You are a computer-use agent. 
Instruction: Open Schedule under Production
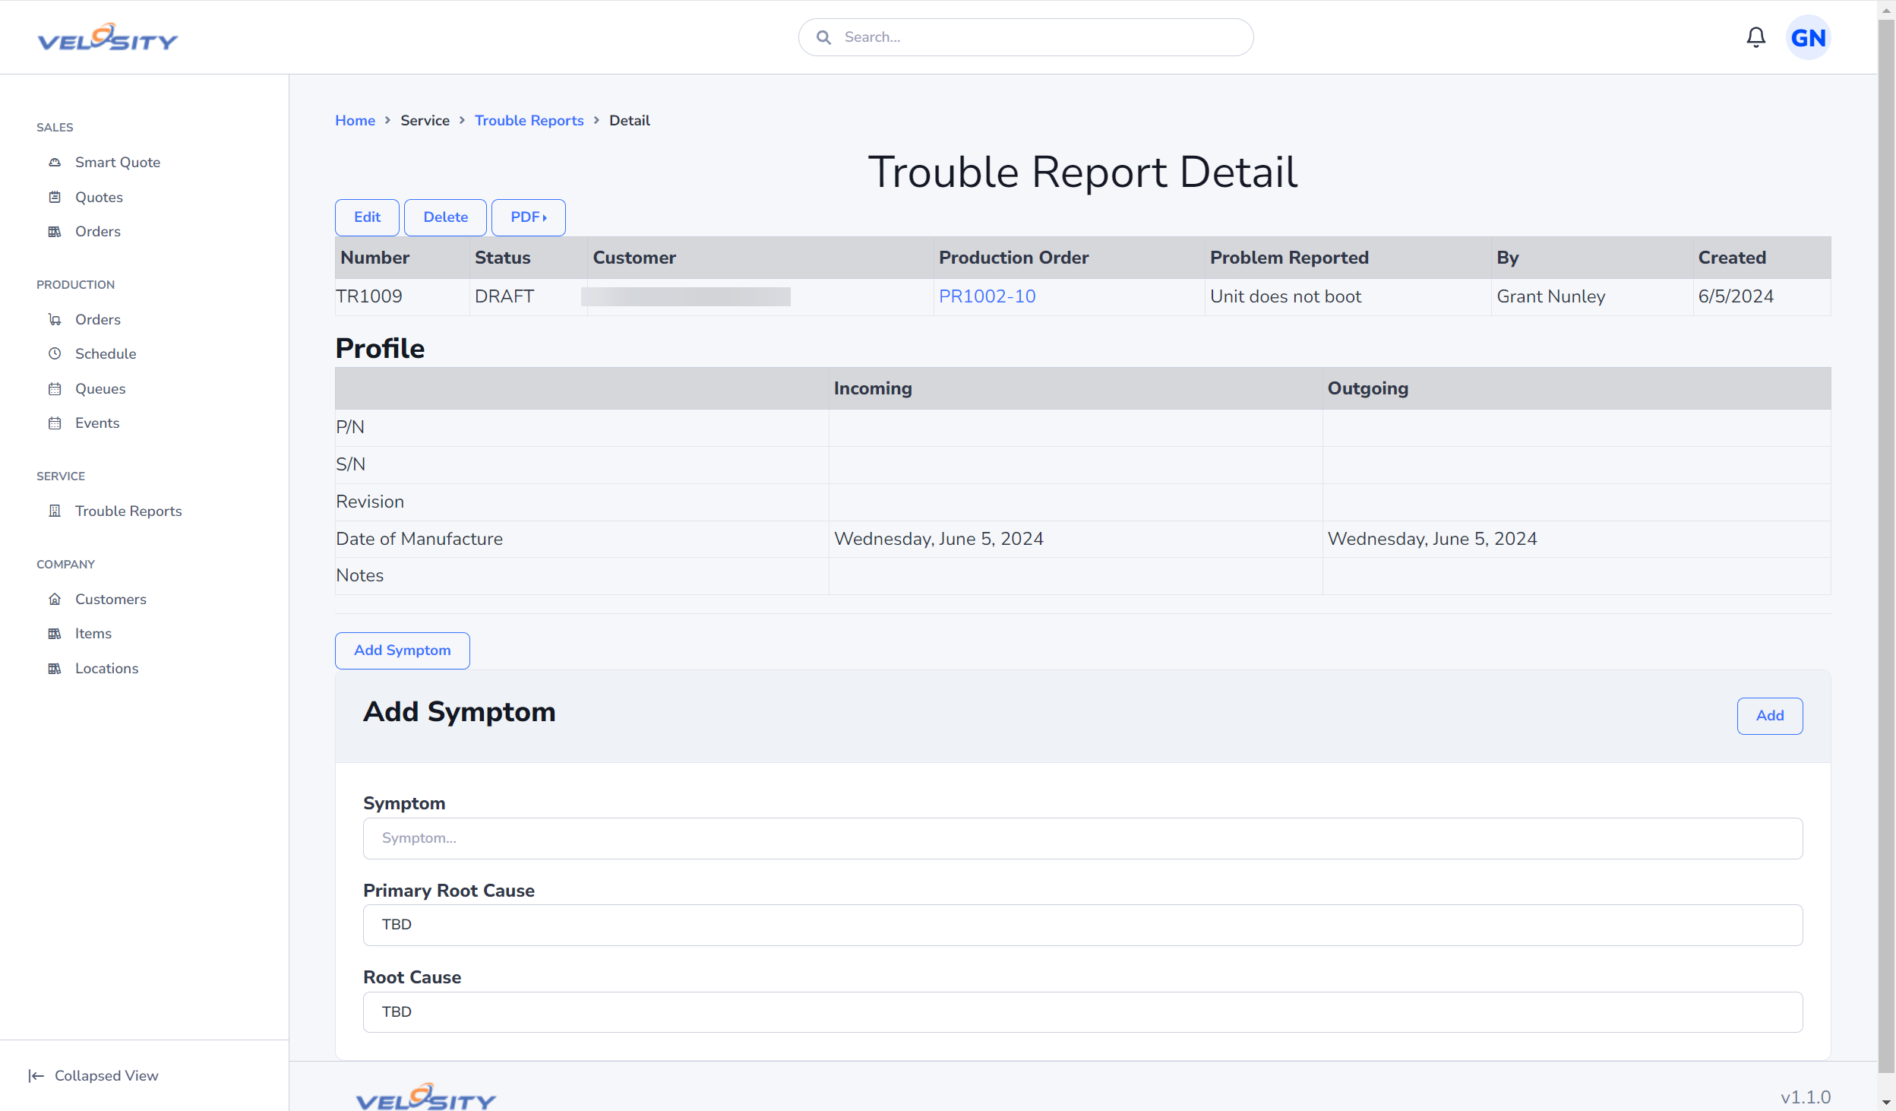pyautogui.click(x=106, y=354)
